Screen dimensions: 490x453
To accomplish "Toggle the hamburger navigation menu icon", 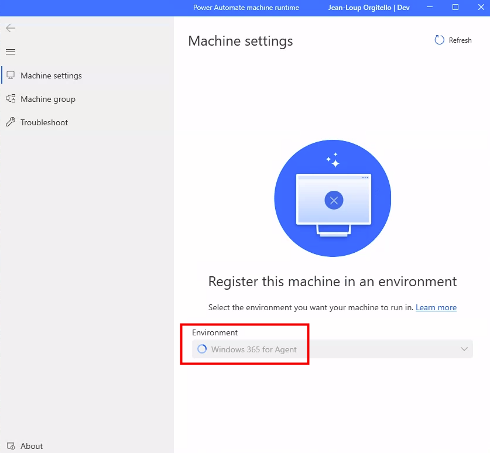I will tap(11, 52).
